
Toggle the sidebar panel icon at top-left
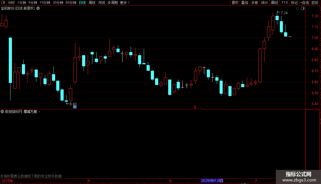coord(3,3)
